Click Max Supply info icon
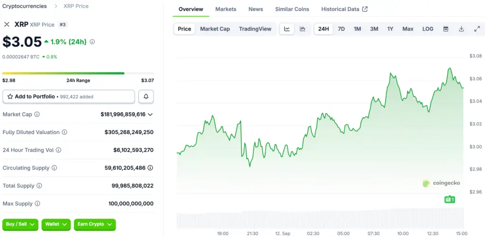This screenshot has width=485, height=237. (x=37, y=203)
